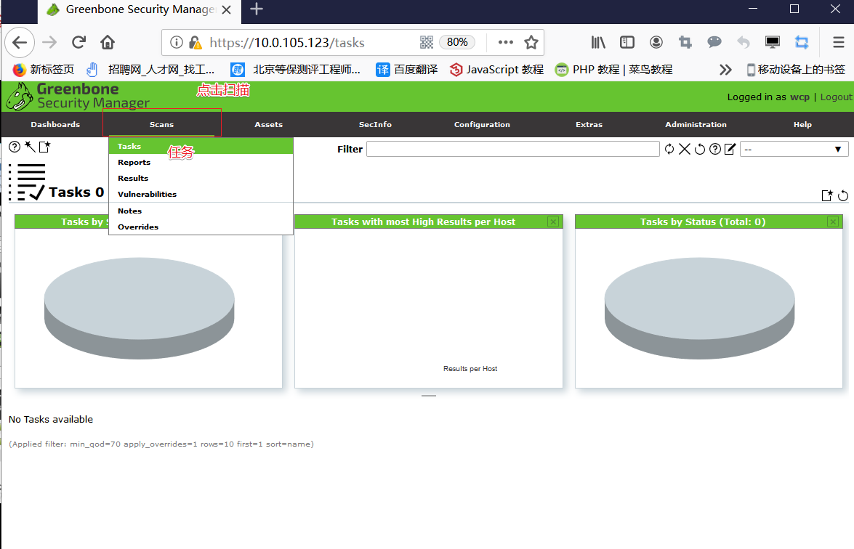Toggle Firefox sidebar icon
The width and height of the screenshot is (854, 549).
click(x=627, y=42)
